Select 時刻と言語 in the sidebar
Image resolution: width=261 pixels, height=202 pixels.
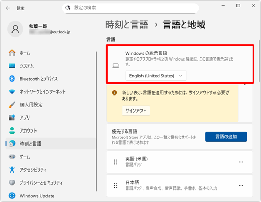(51, 144)
